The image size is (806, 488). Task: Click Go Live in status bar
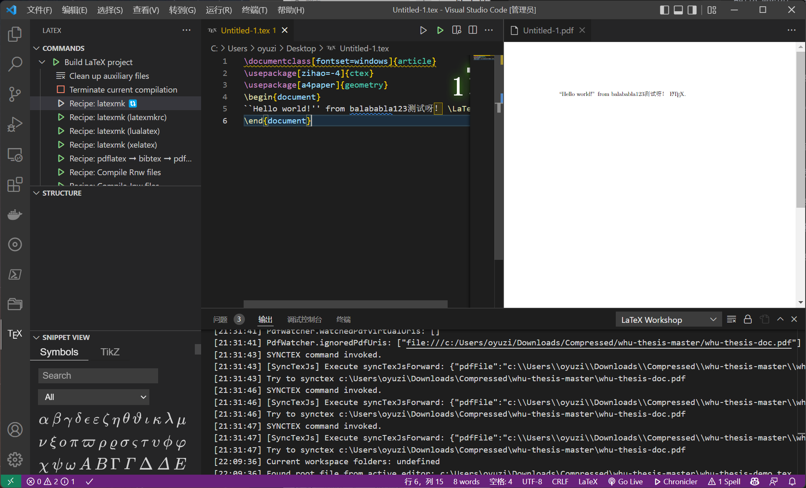(x=625, y=481)
